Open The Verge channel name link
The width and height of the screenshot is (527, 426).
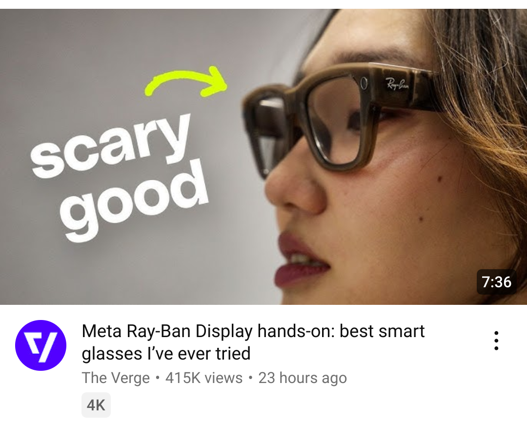pyautogui.click(x=116, y=378)
